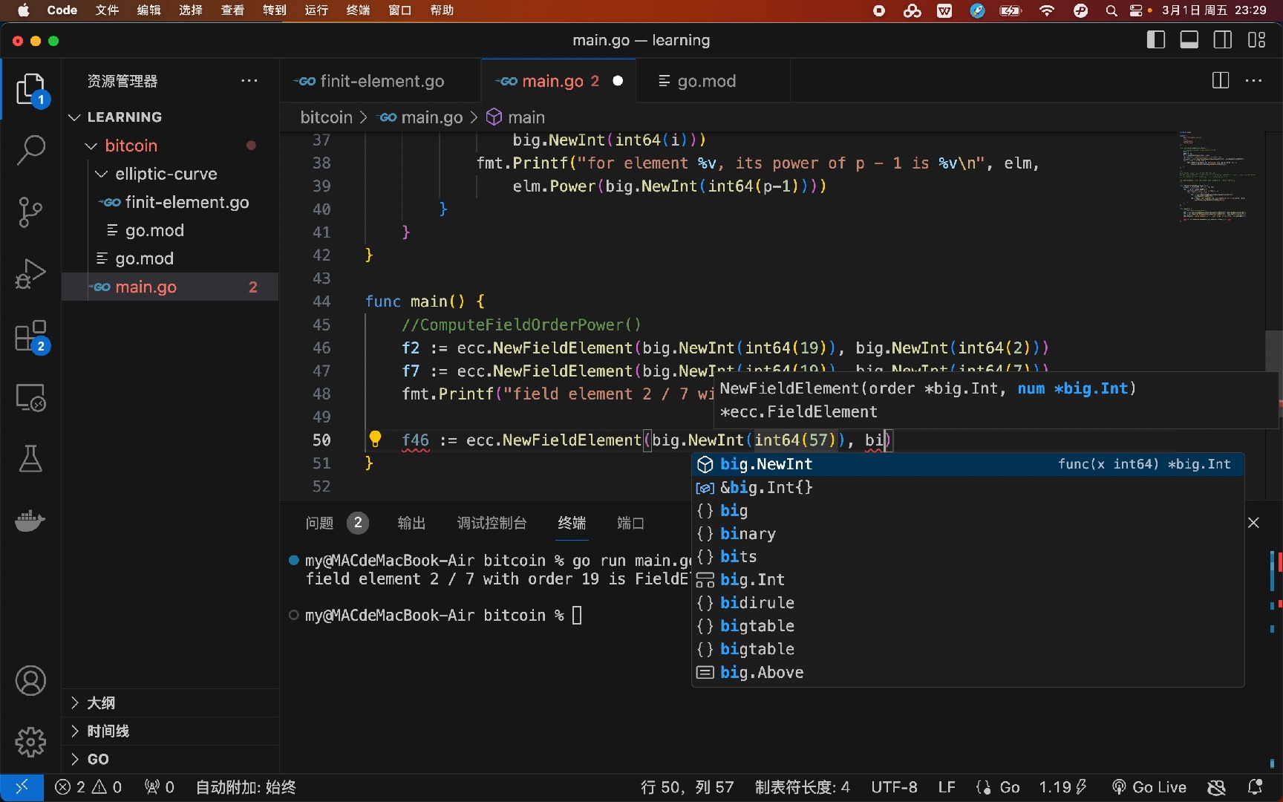The width and height of the screenshot is (1283, 802).
Task: Open Source Control view
Action: [x=30, y=212]
